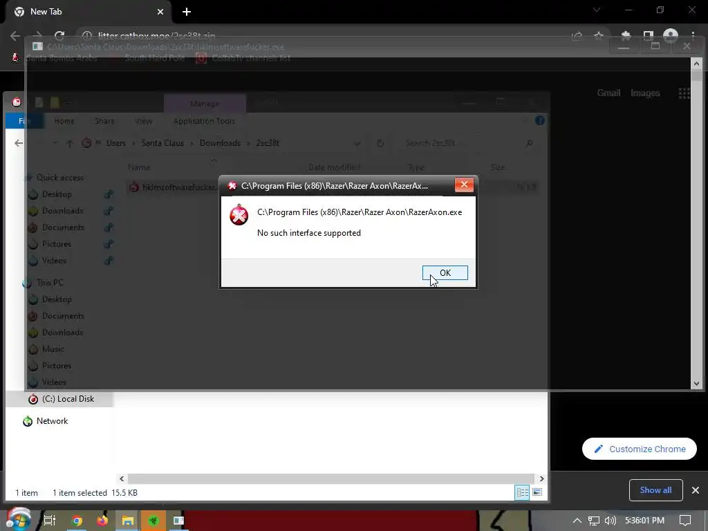The width and height of the screenshot is (708, 531).
Task: Open Chrome from the taskbar
Action: pos(77,521)
